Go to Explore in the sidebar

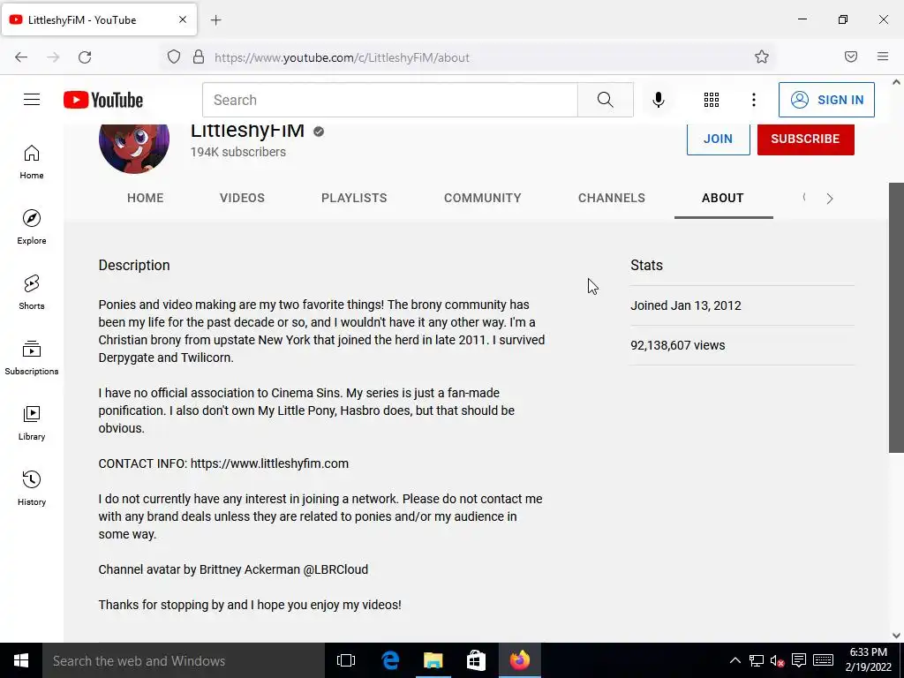[x=32, y=227]
